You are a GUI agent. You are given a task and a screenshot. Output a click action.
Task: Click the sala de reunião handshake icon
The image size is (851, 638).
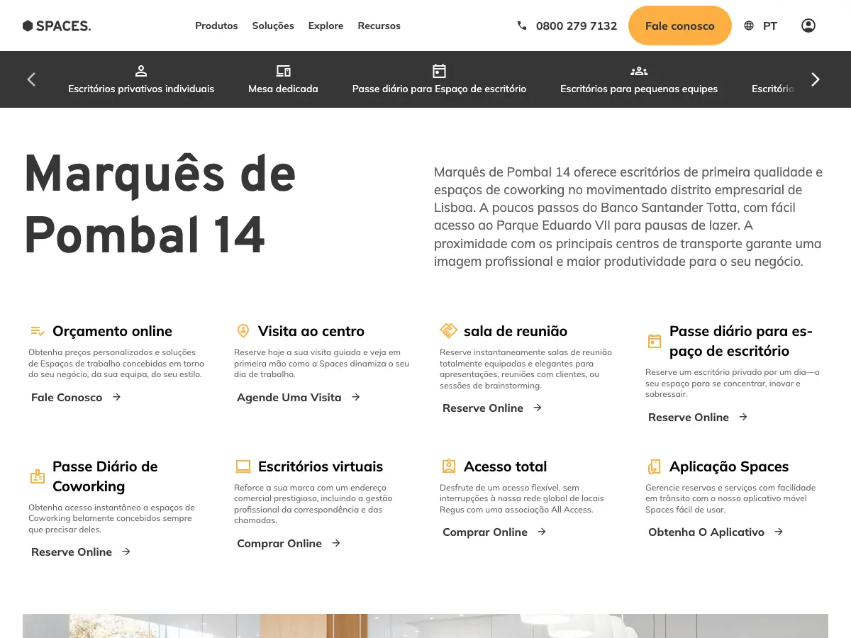pyautogui.click(x=448, y=331)
